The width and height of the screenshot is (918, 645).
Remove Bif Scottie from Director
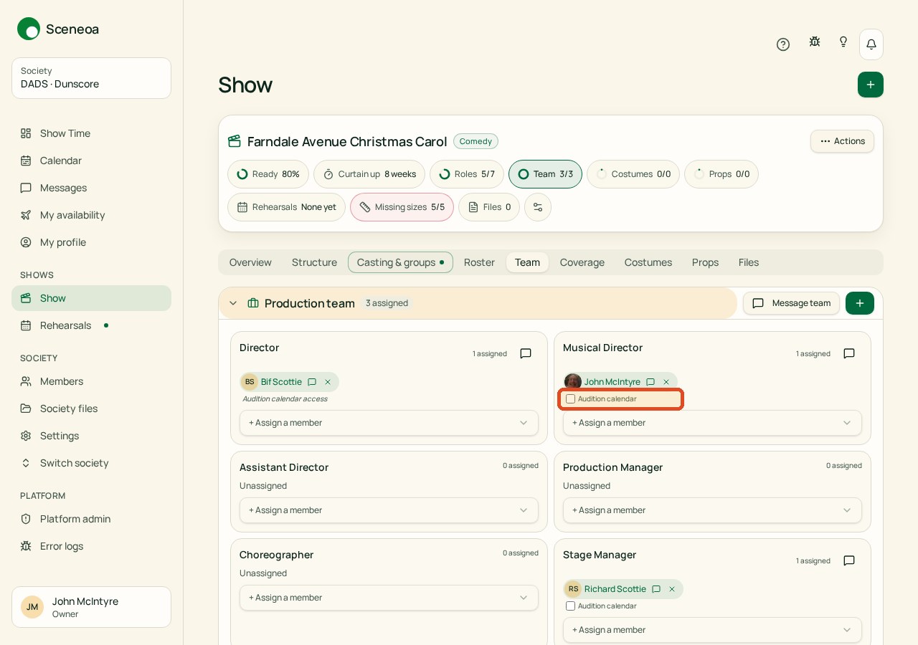328,382
